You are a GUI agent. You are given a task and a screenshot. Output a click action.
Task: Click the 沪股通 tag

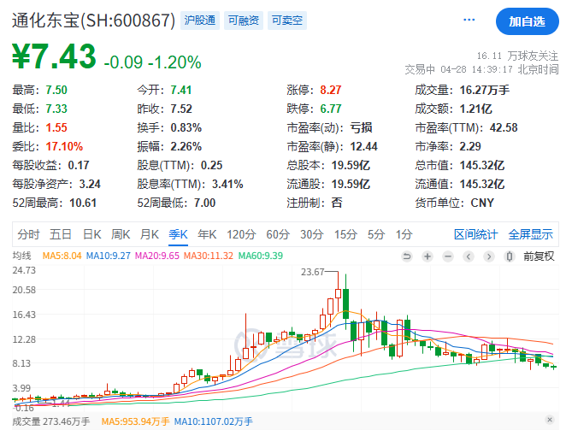[x=200, y=21]
